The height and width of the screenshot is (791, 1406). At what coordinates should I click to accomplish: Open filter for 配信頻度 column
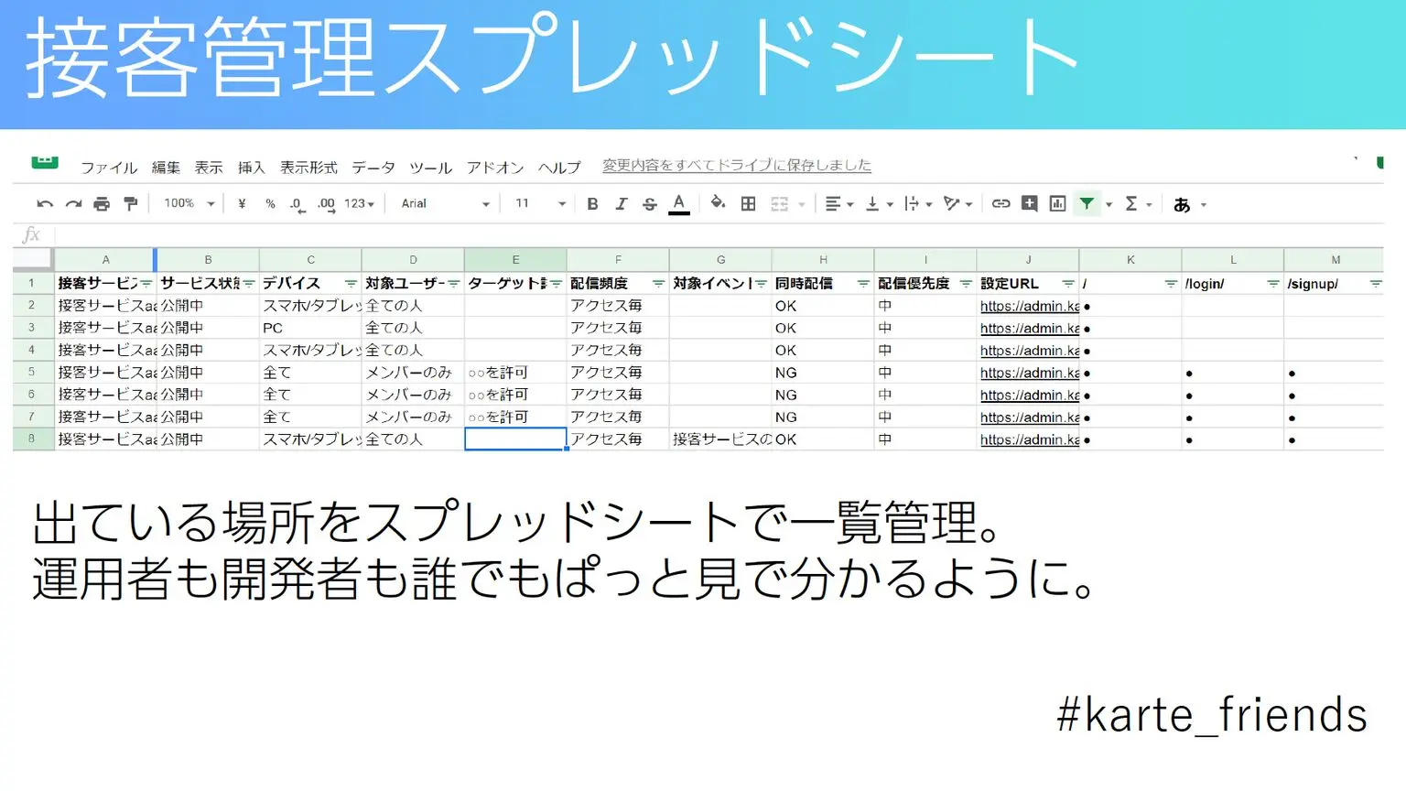(658, 284)
